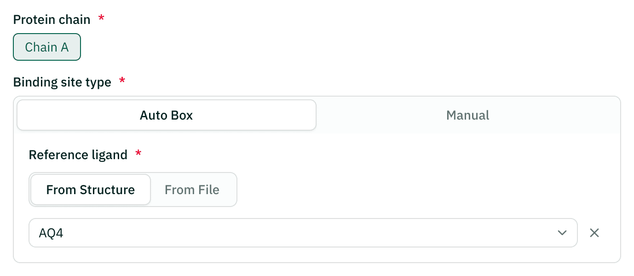This screenshot has width=634, height=276.
Task: Click the word Manual in the tab bar
Action: point(467,115)
